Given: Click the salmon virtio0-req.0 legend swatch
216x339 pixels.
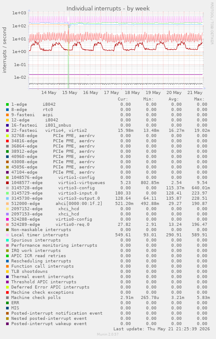Looking at the screenshot, I should point(7,225).
